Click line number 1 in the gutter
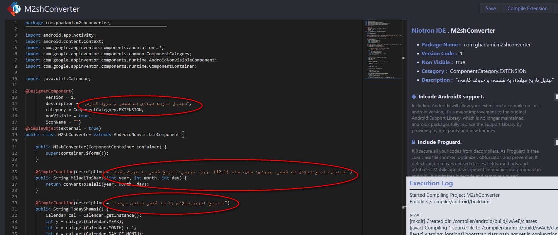Screen dimensions: 558x235 (15, 23)
